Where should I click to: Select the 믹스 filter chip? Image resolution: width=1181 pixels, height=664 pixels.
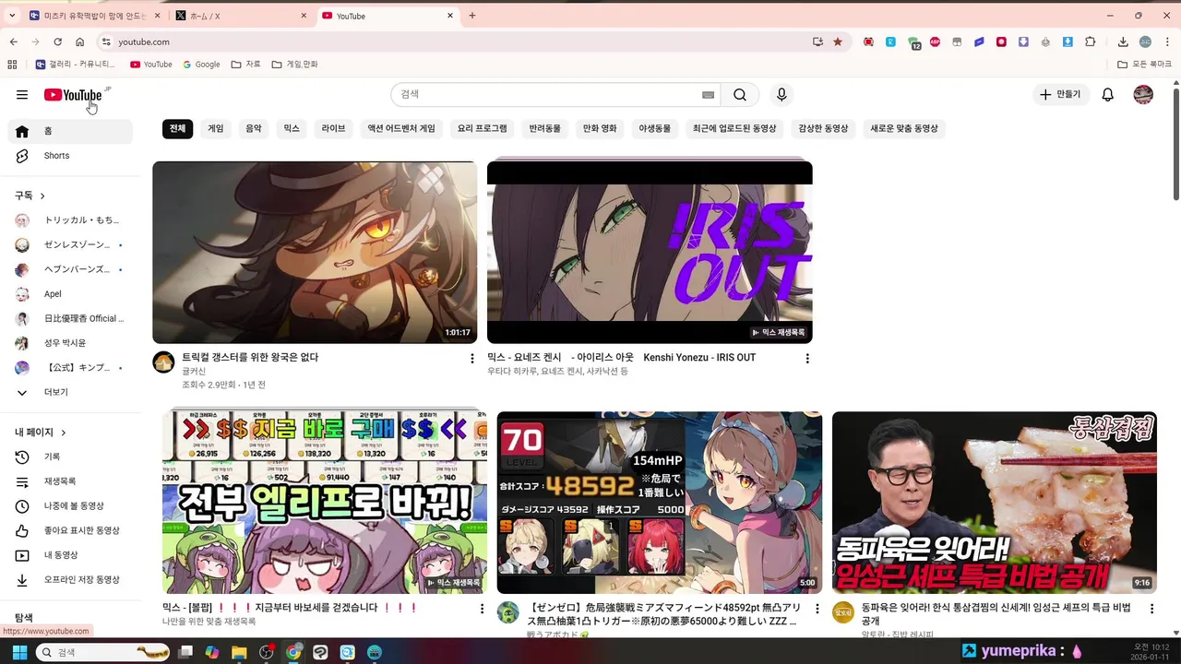click(292, 129)
